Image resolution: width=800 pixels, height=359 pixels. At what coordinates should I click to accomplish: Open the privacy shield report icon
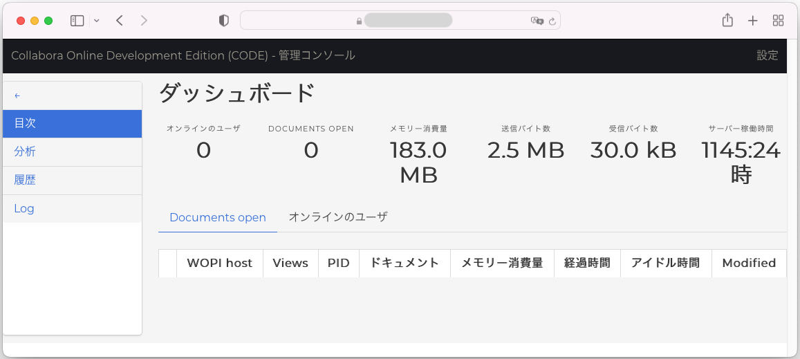pos(223,21)
